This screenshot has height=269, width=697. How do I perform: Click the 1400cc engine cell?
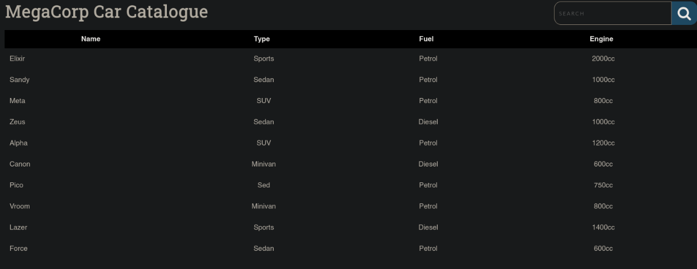[603, 228]
